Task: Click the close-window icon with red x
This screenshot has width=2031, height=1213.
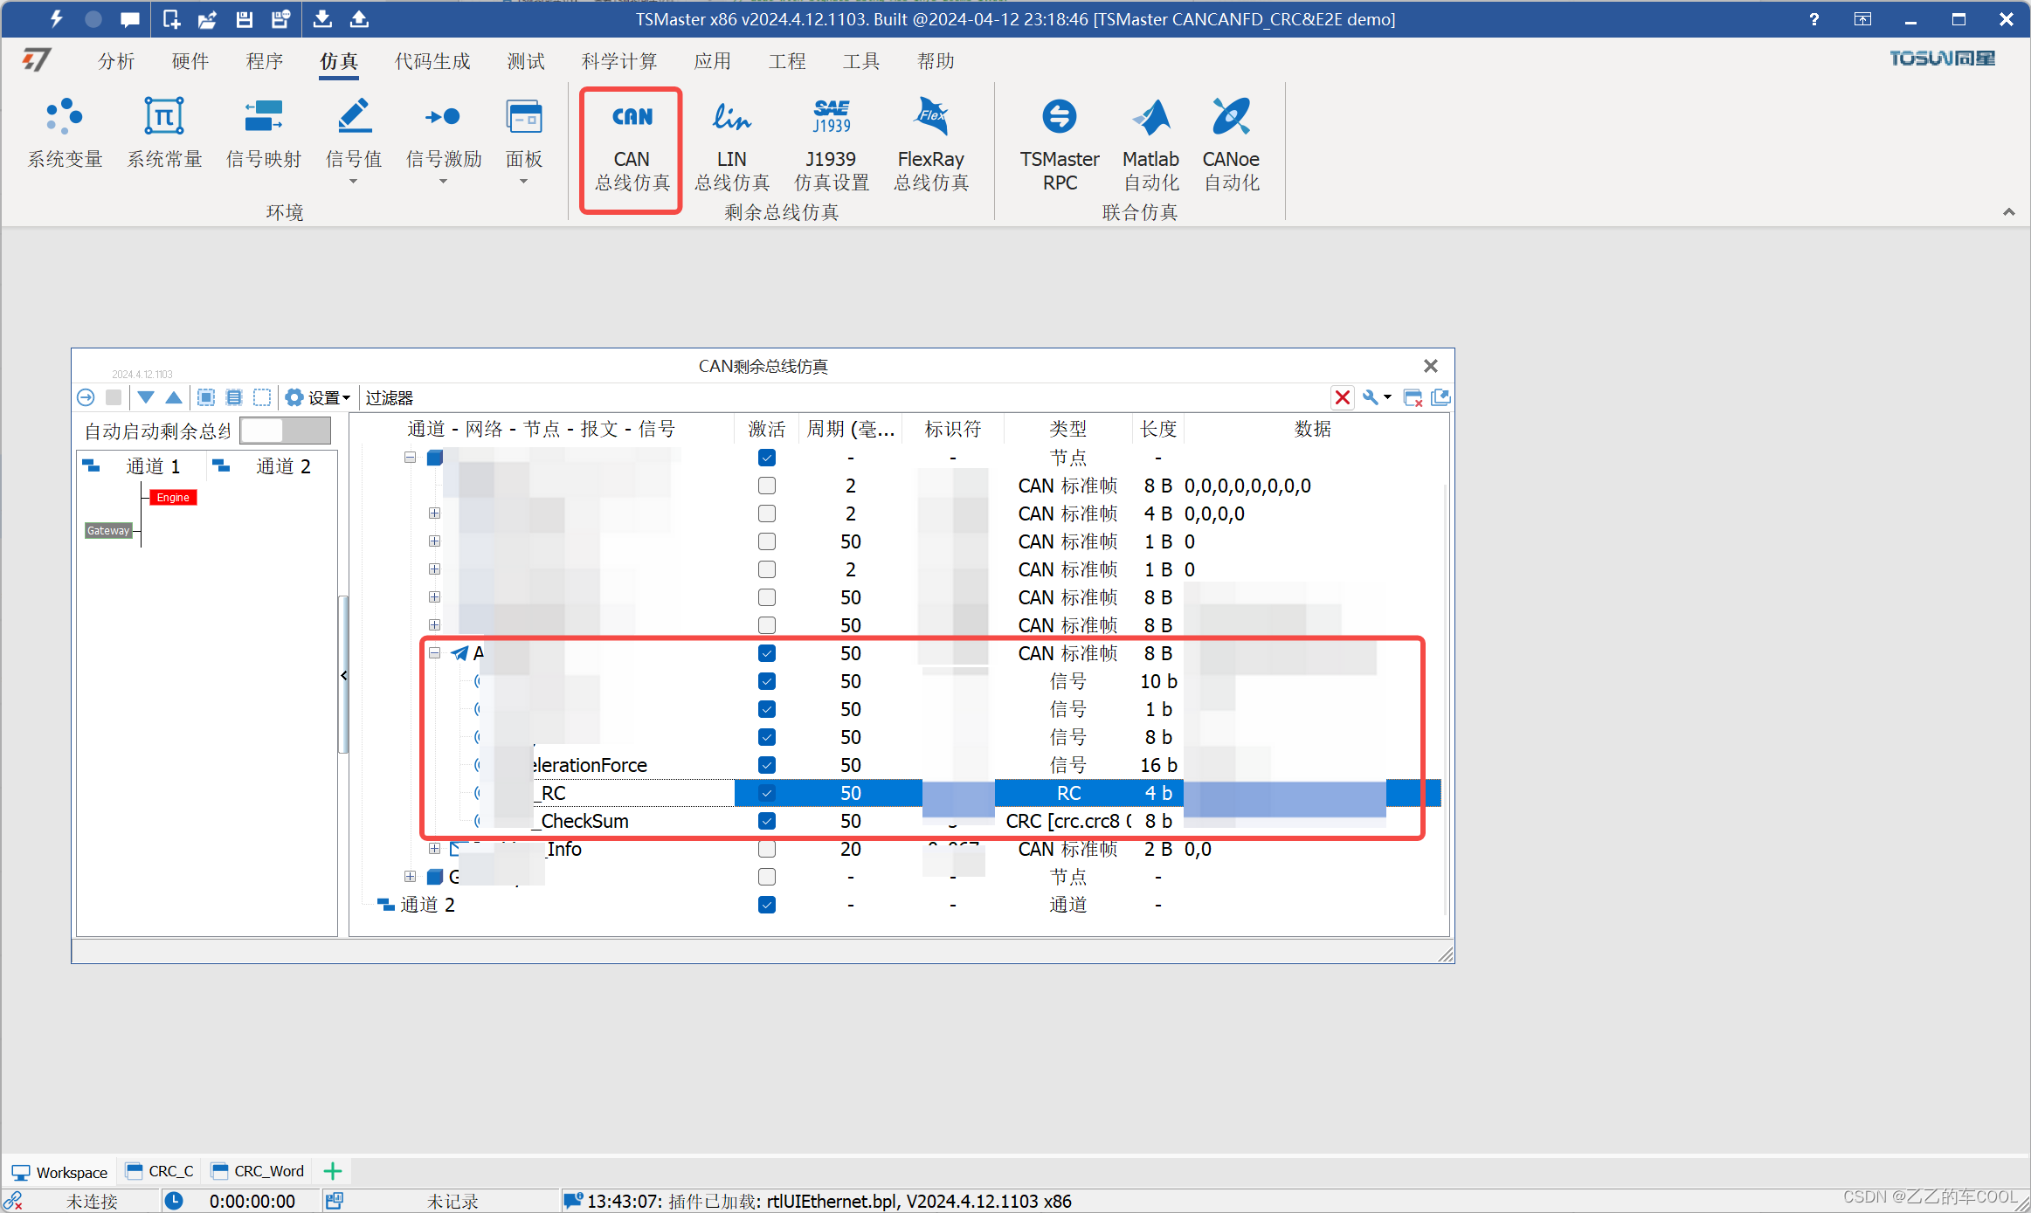Action: 1413,398
